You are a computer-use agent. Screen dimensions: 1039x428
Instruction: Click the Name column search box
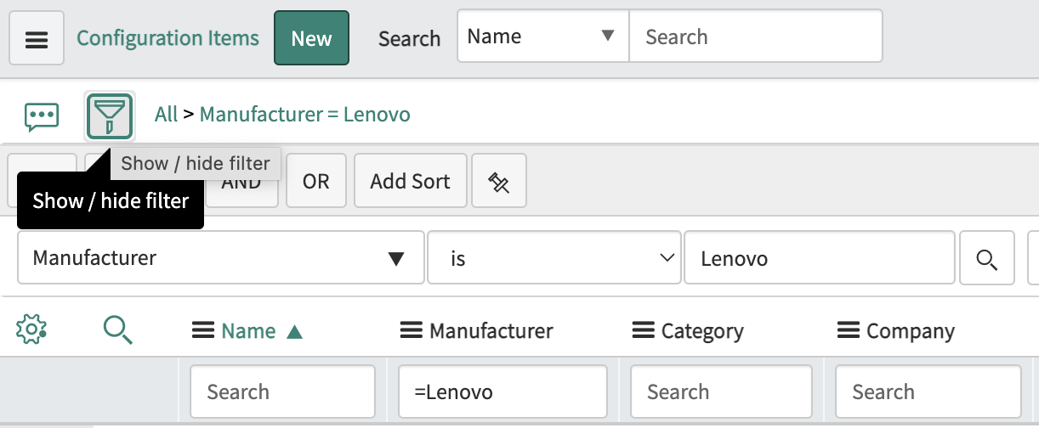(x=282, y=391)
